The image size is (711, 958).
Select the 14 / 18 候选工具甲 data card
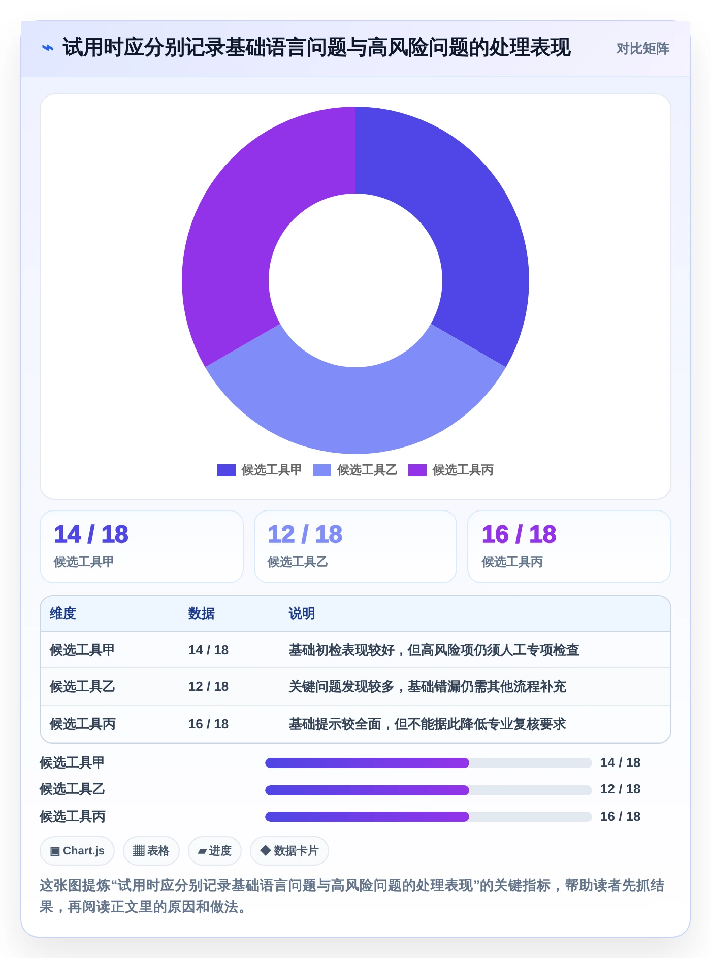[142, 547]
